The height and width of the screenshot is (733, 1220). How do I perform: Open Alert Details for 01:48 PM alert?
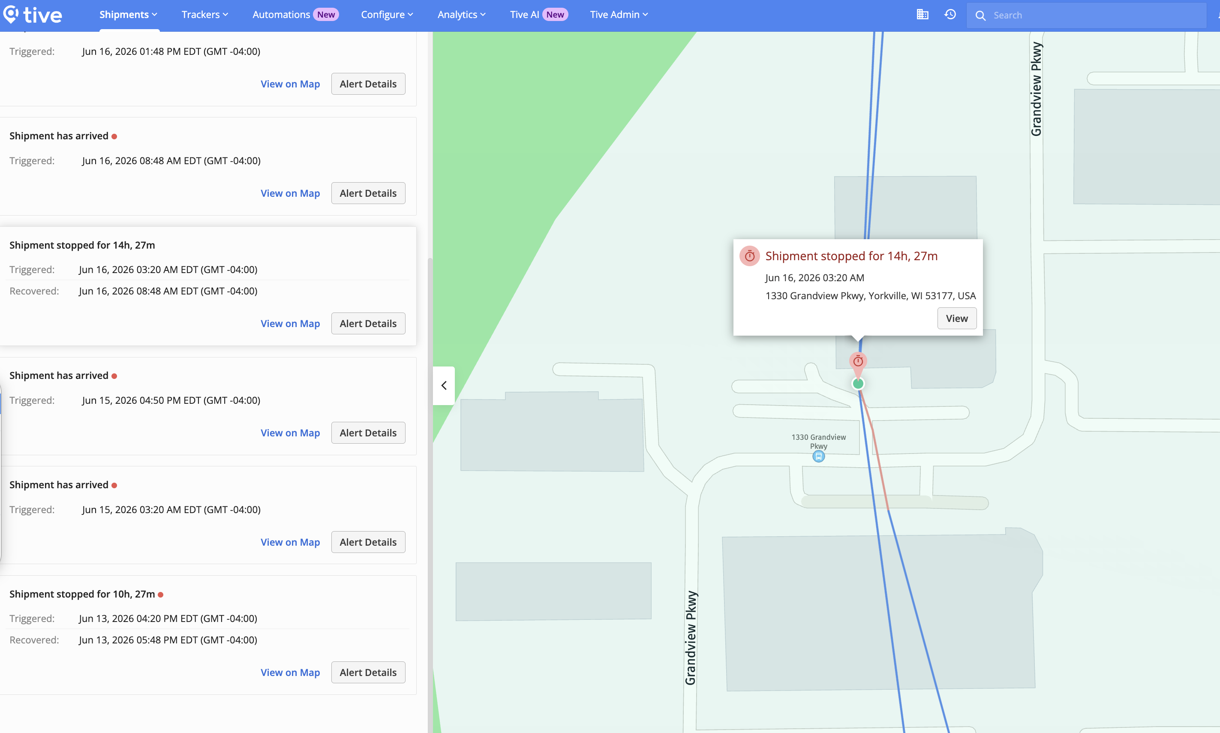tap(368, 84)
